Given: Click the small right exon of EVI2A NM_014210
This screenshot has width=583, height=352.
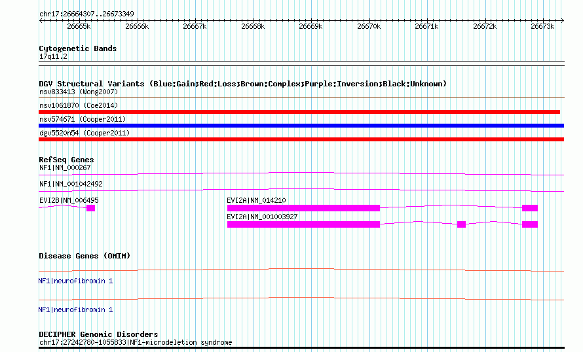Looking at the screenshot, I should [x=530, y=208].
